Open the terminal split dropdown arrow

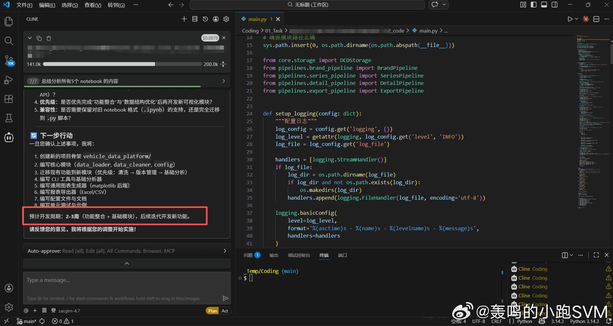click(x=572, y=255)
